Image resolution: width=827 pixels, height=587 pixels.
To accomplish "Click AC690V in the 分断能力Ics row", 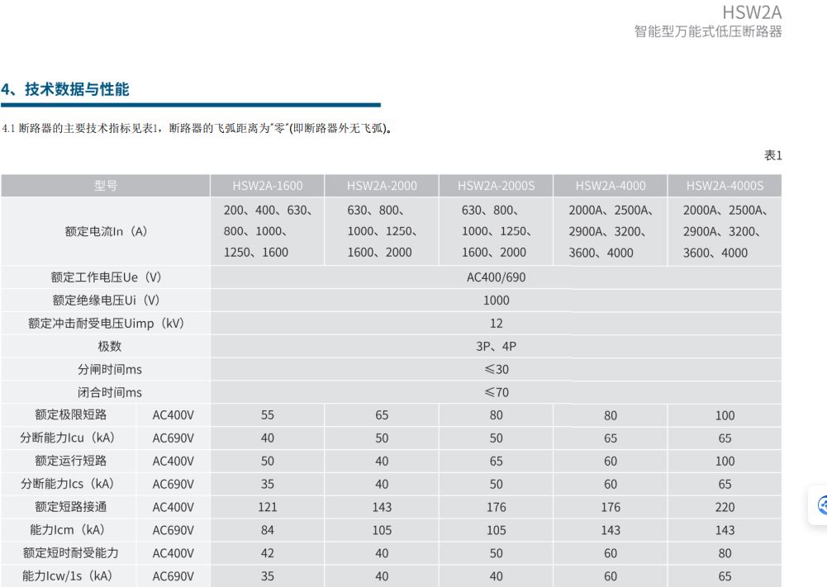I will pos(173,485).
